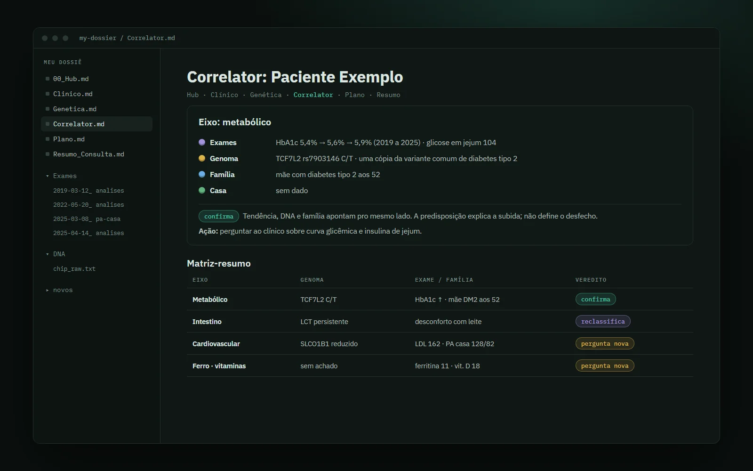This screenshot has height=471, width=753.
Task: Click the file icon beside 00_Hub.md
Action: tap(48, 79)
